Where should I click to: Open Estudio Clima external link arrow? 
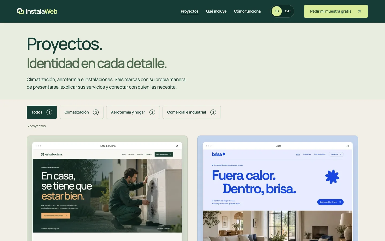click(177, 146)
